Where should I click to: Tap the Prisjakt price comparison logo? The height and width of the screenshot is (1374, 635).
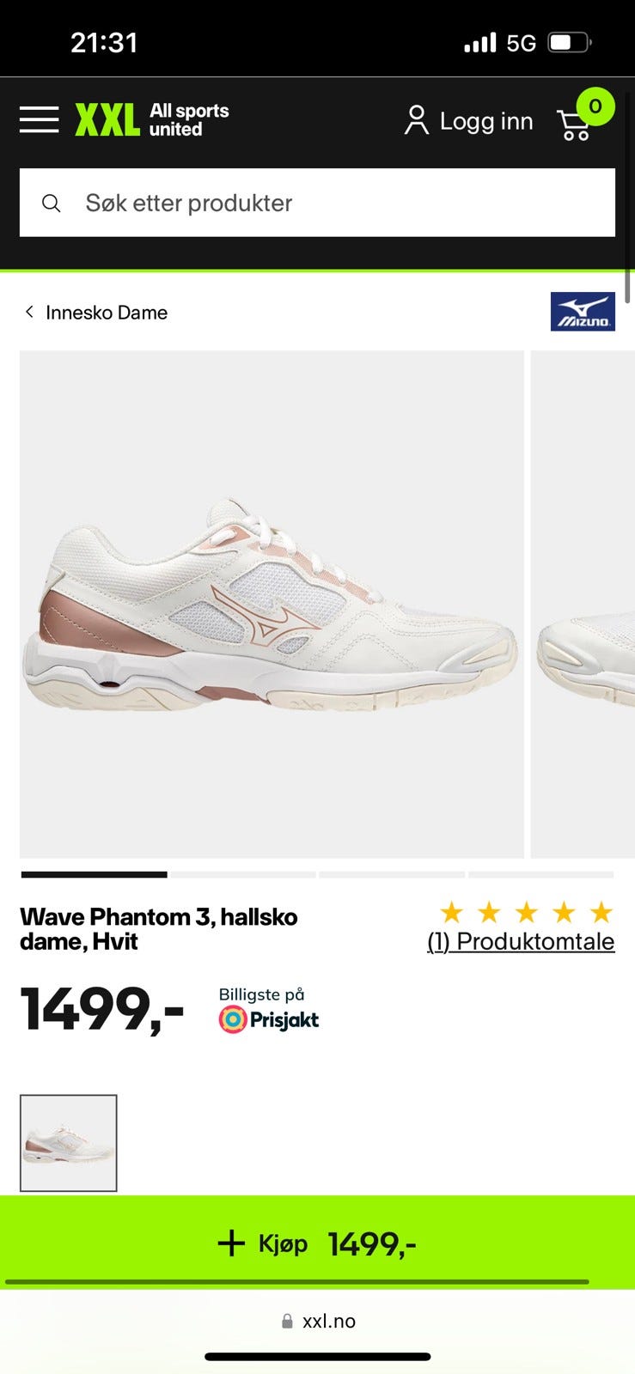pos(269,1019)
